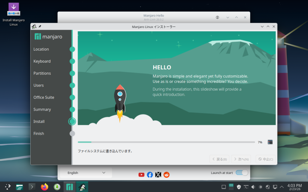Launch Firefox from the taskbar
The width and height of the screenshot is (308, 192).
45,187
